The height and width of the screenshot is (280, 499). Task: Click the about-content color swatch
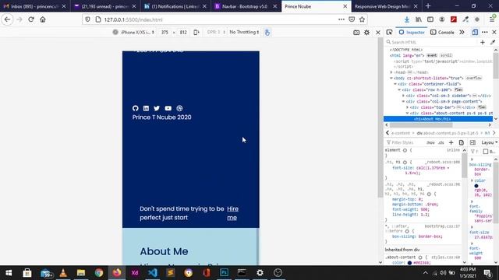409,263
